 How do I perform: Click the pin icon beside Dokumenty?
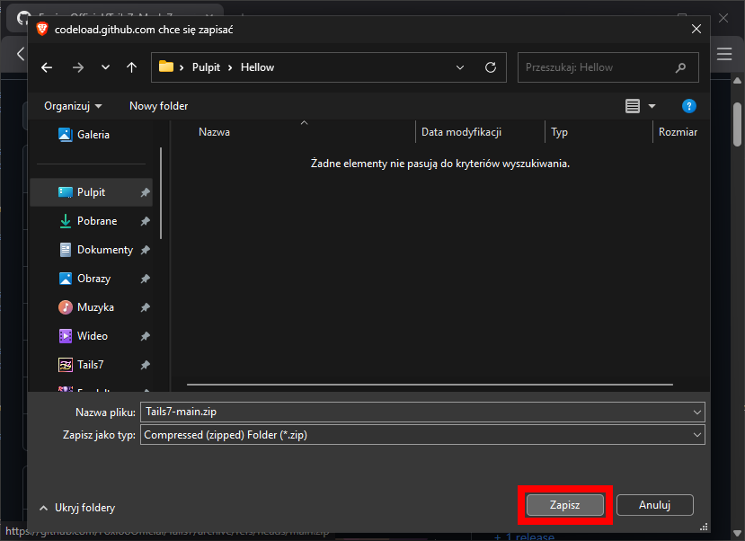145,250
